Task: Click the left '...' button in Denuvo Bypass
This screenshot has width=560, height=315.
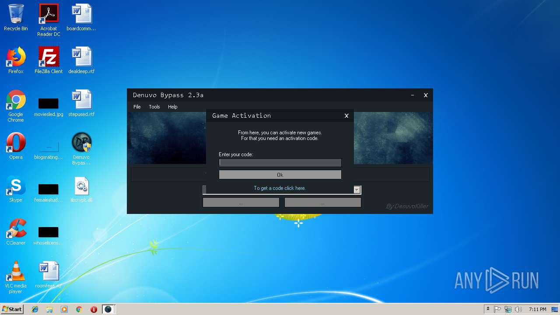Action: tap(241, 203)
